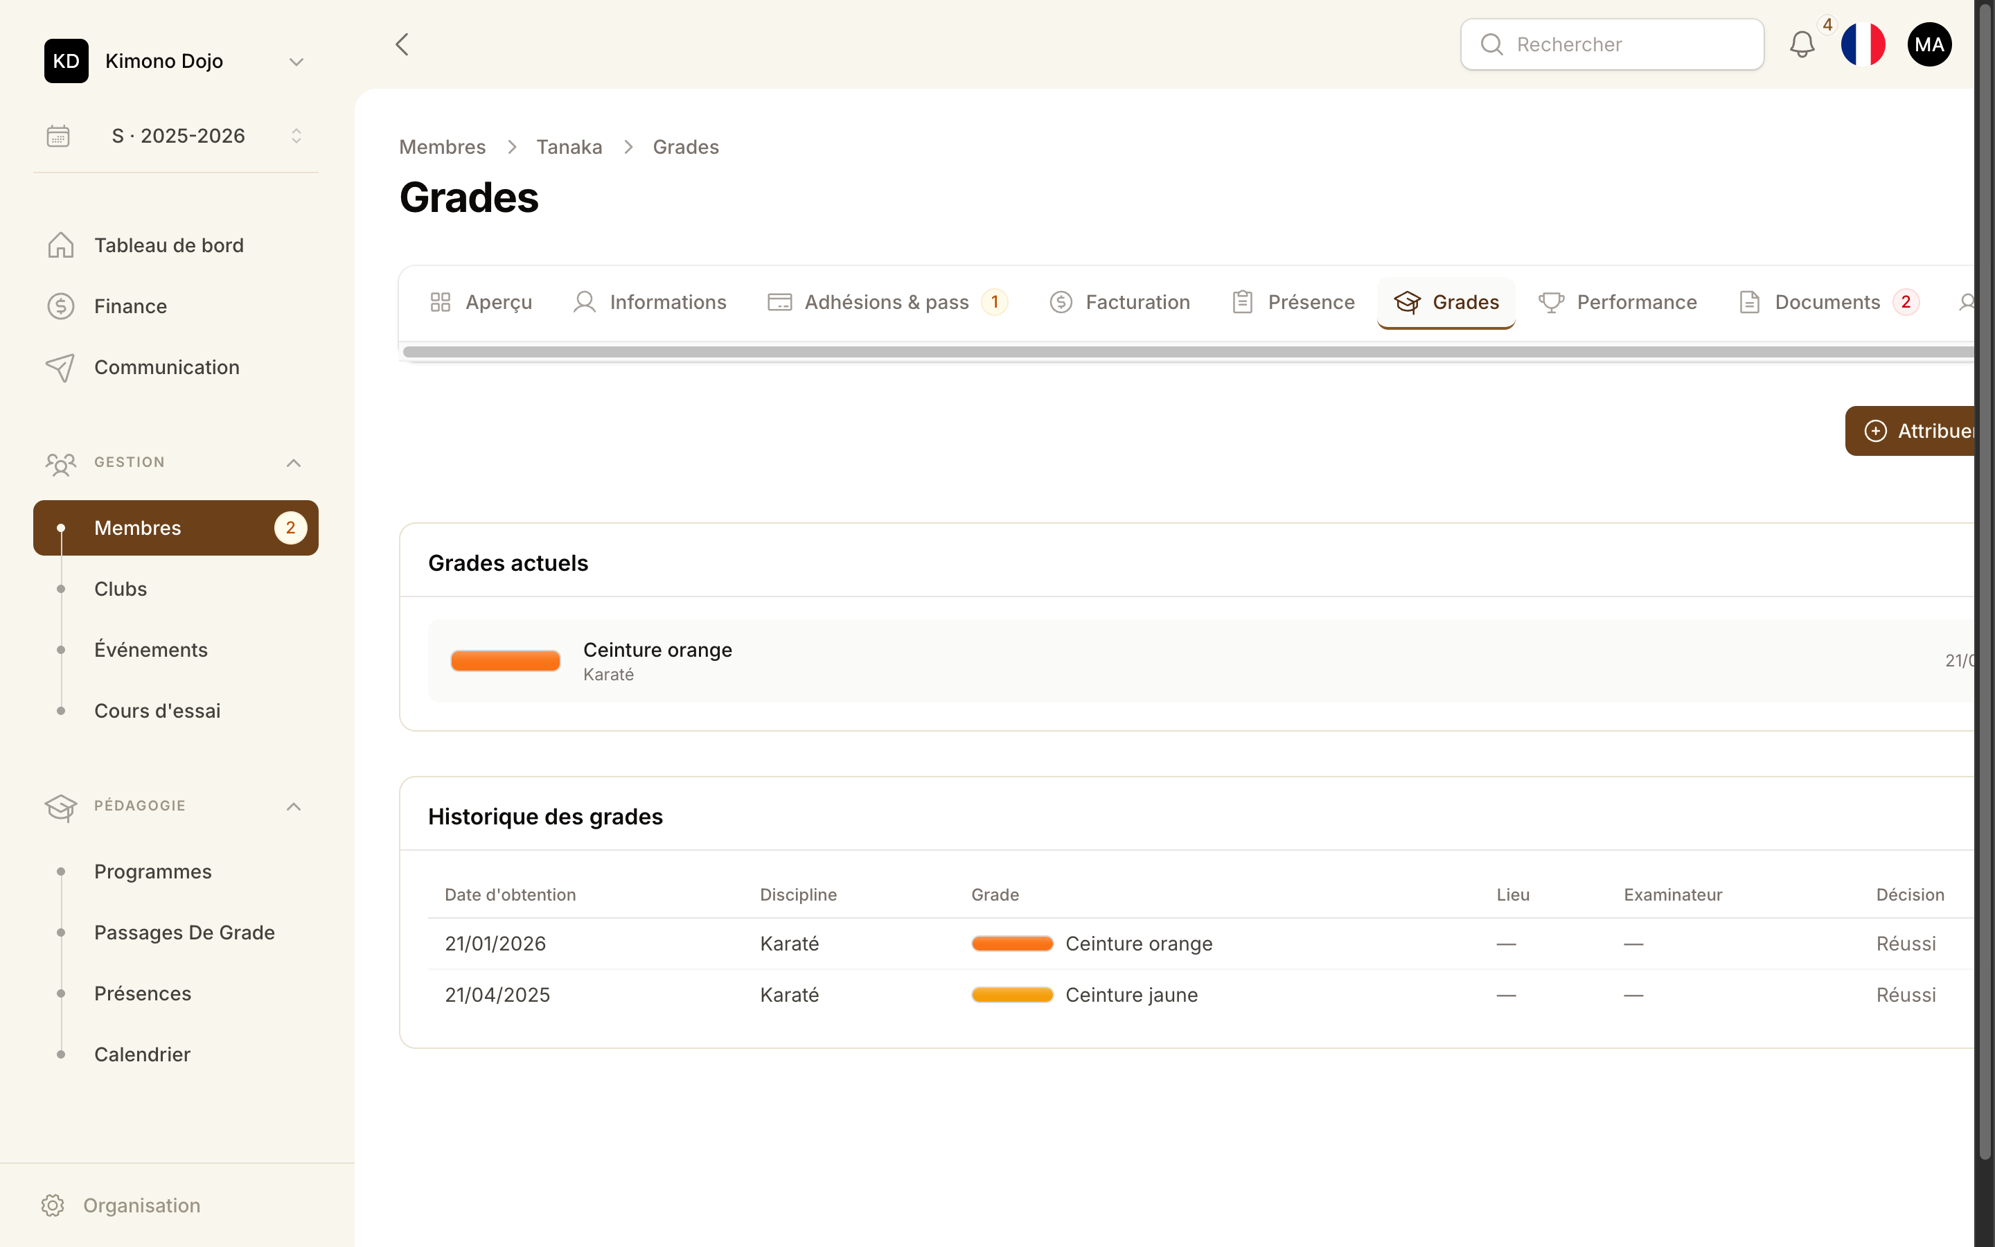Viewport: 1995px width, 1247px height.
Task: Open Communication via the send icon
Action: pos(61,367)
